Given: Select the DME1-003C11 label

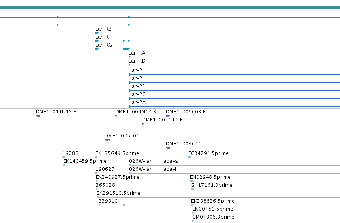Looking at the screenshot, I should tap(183, 144).
